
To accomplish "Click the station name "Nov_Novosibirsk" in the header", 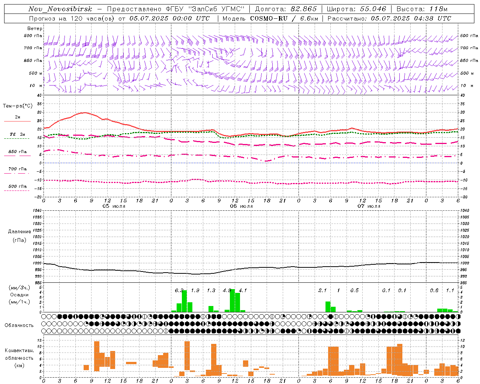I will (x=60, y=9).
